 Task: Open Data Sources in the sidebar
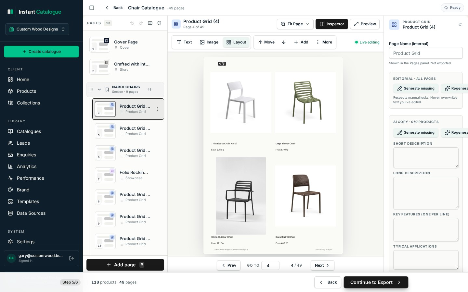41,213
